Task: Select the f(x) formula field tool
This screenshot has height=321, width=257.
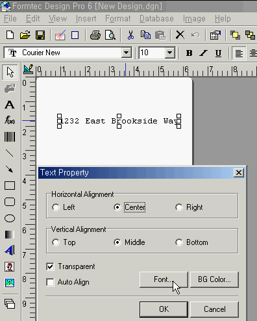Action: (x=10, y=120)
